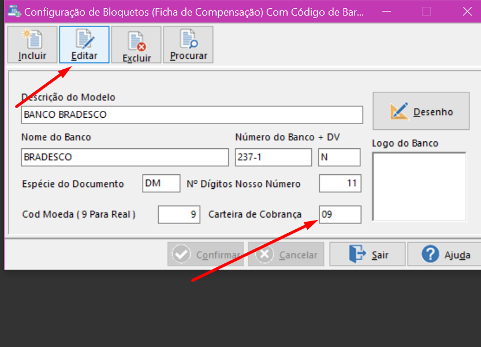This screenshot has width=481, height=347.
Task: Click the Excluir delete button
Action: [136, 45]
